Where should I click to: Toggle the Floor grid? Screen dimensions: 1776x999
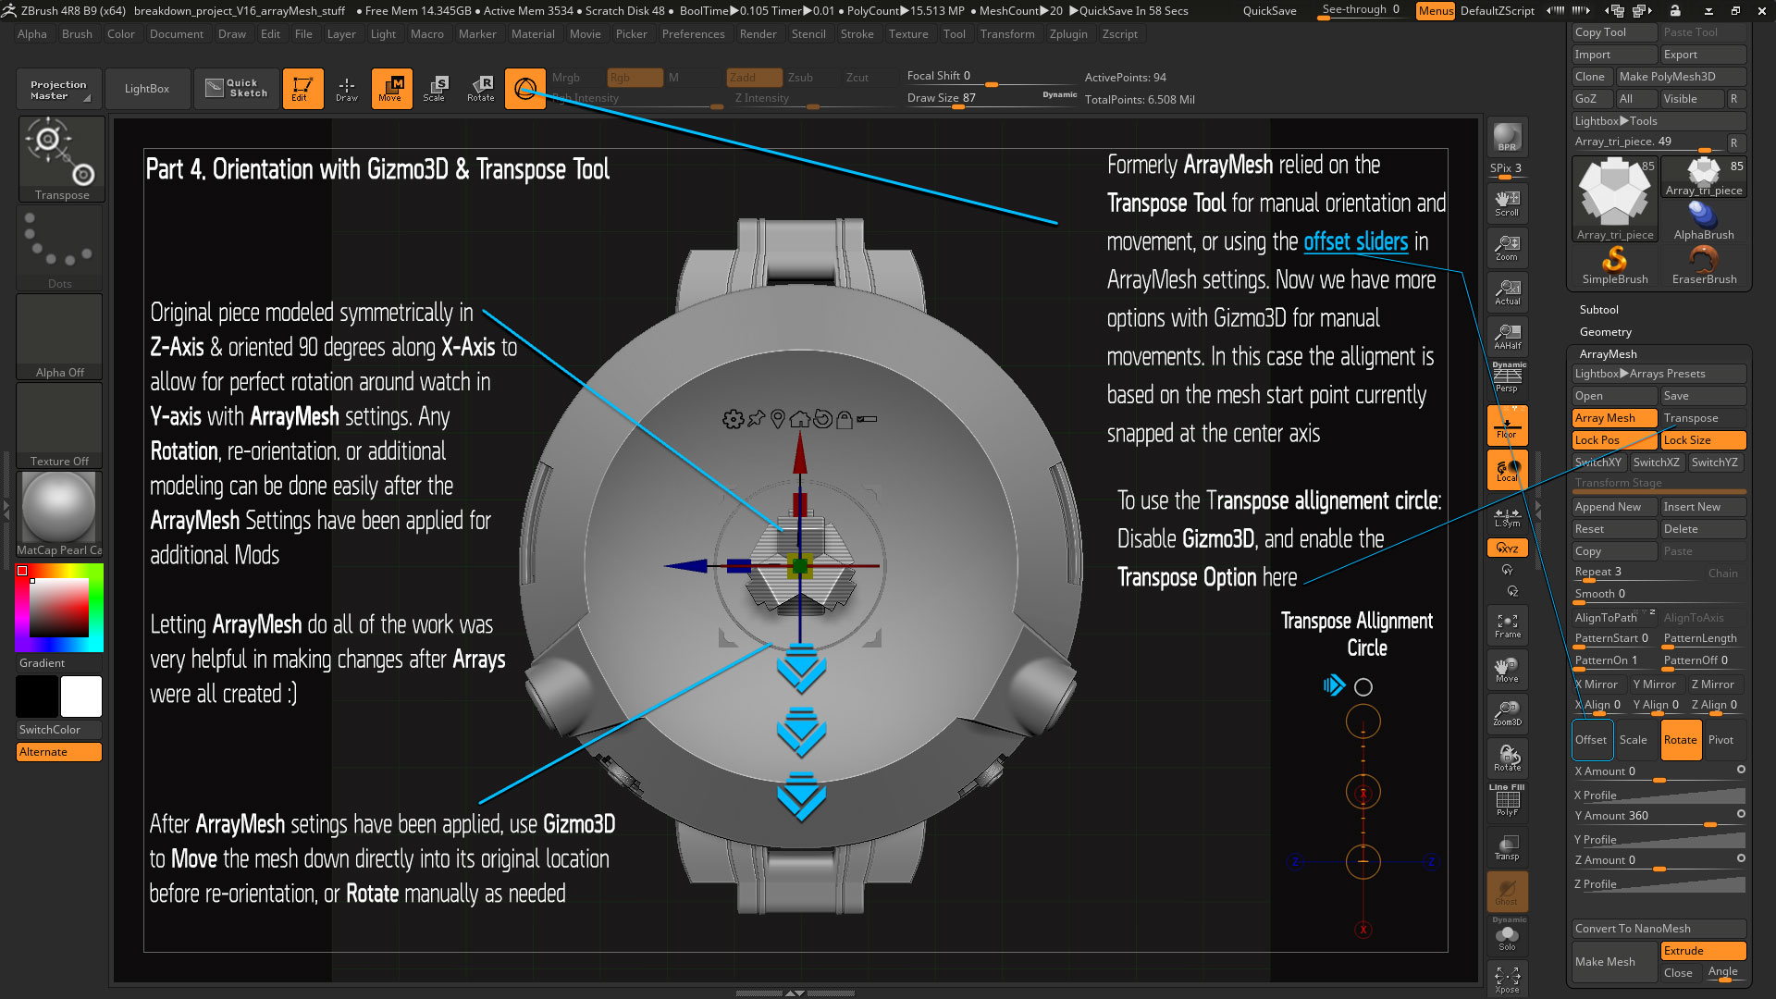point(1507,425)
